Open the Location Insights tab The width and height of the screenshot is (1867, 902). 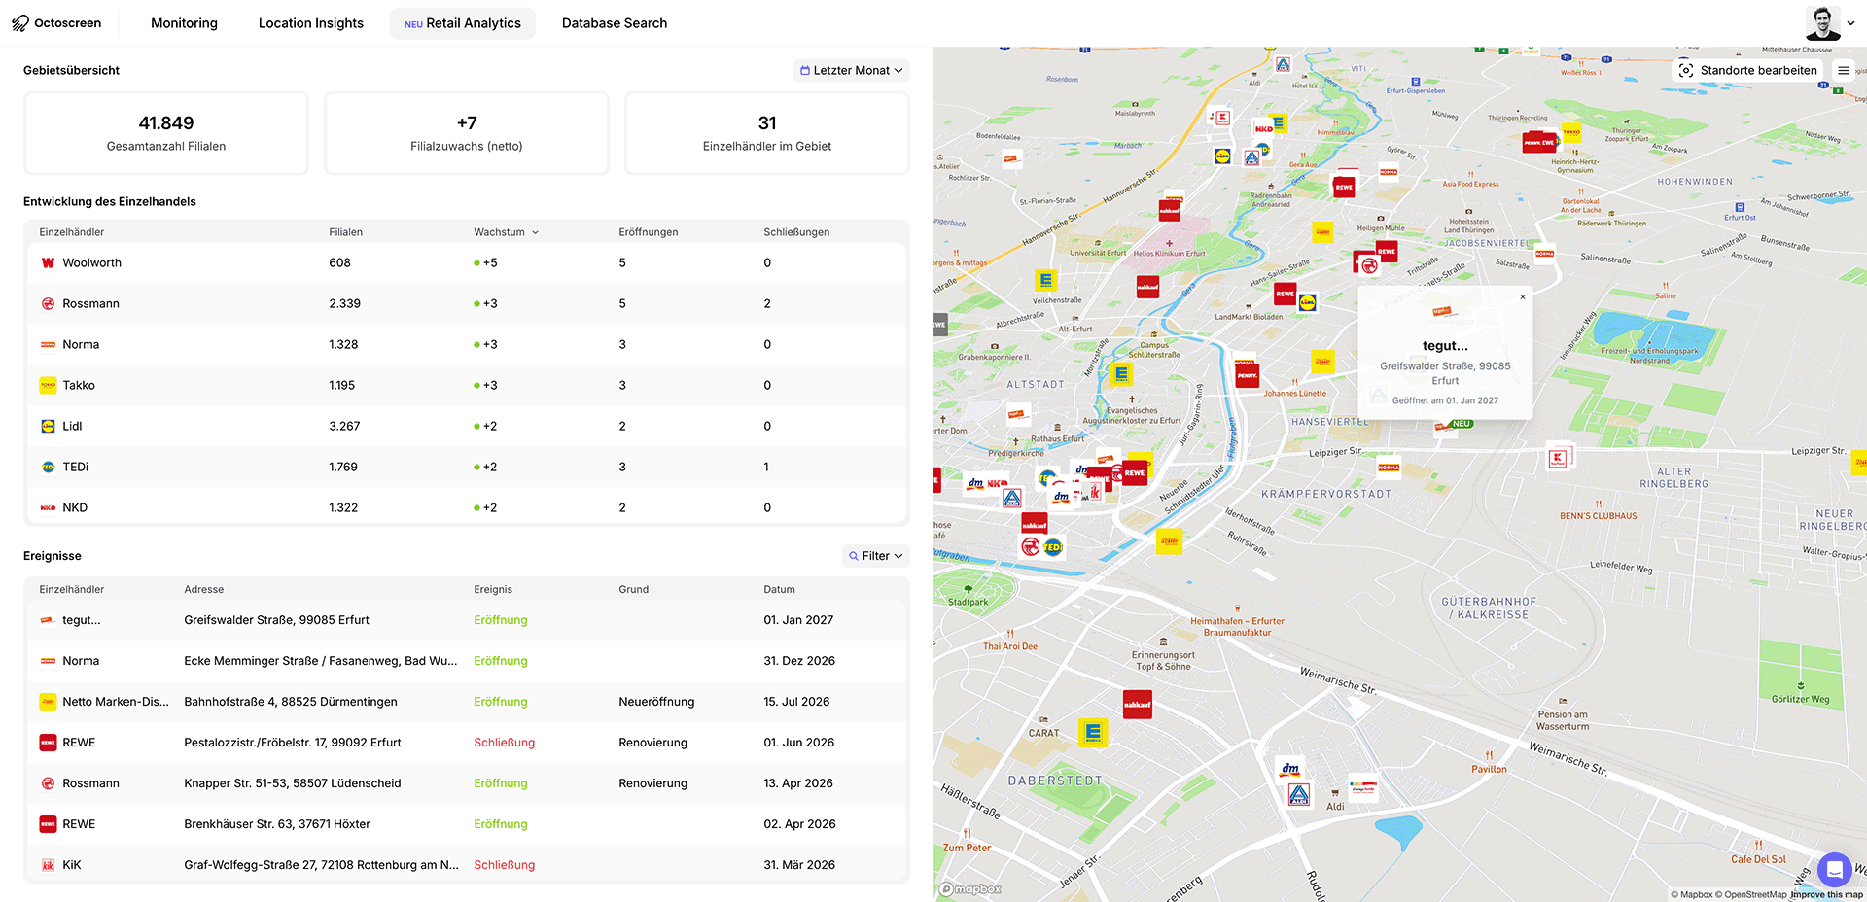(310, 23)
